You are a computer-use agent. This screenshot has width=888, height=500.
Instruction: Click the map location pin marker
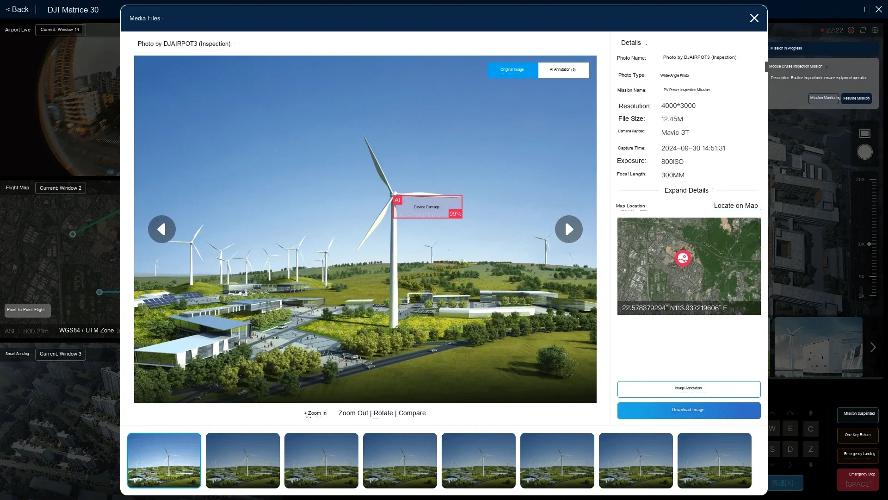point(683,259)
